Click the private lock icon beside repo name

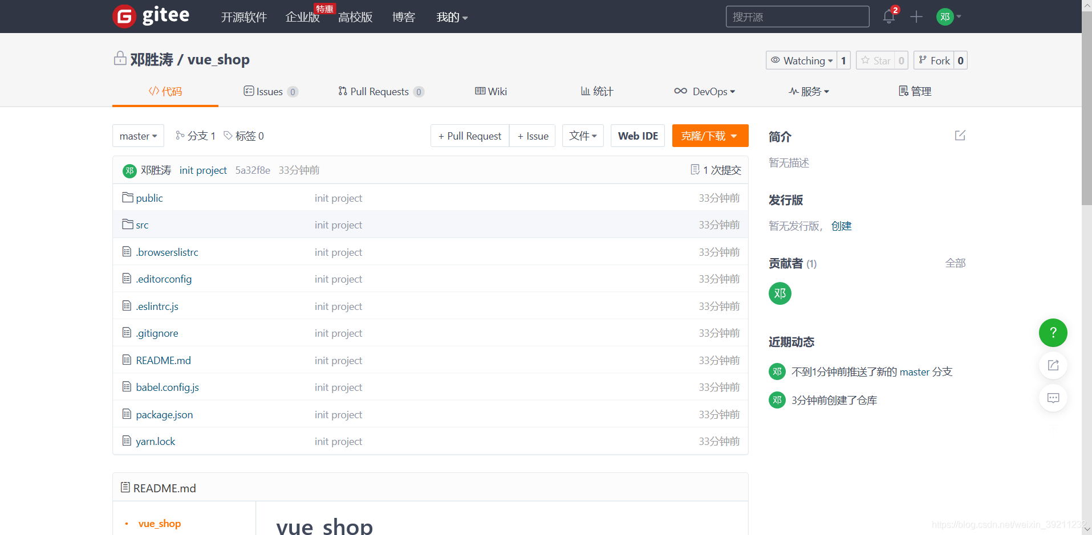click(x=120, y=58)
